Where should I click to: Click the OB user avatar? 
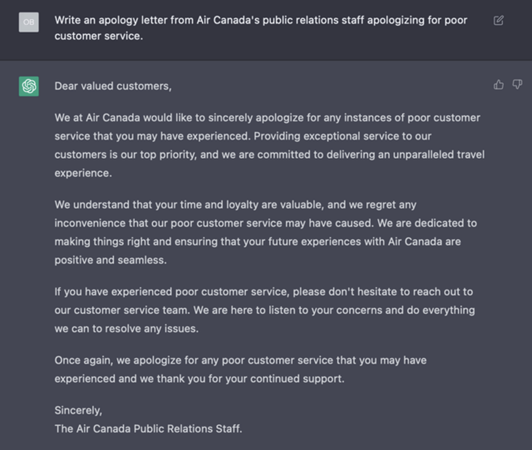(x=29, y=22)
